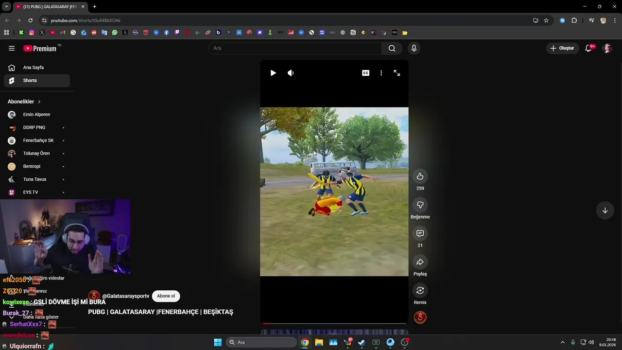
Task: Like the Short with 259 likes
Action: (x=420, y=176)
